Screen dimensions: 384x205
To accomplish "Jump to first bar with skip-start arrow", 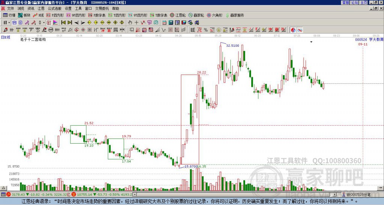I will click(x=63, y=23).
